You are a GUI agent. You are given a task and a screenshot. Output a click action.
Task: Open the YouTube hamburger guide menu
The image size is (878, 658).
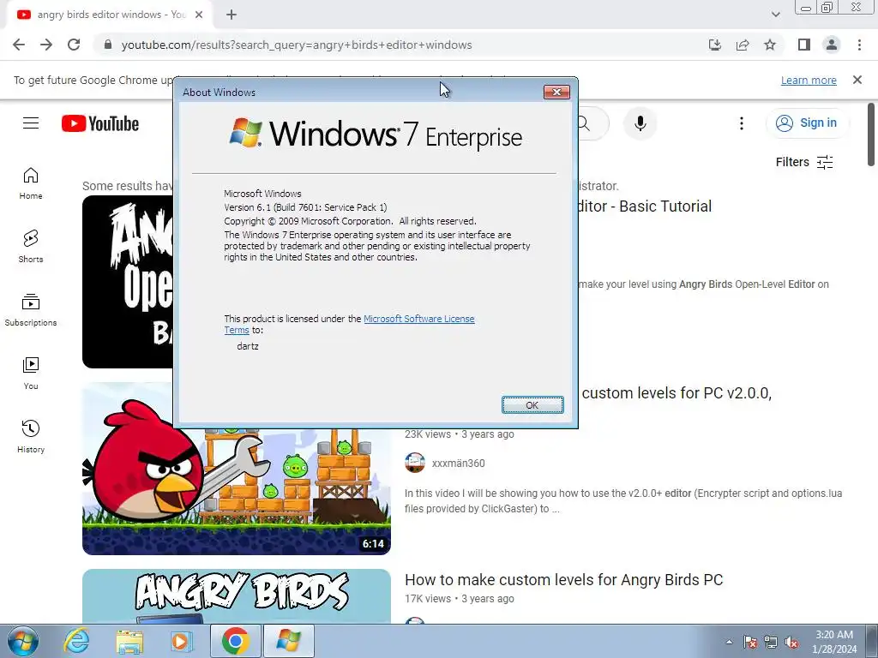coord(31,123)
